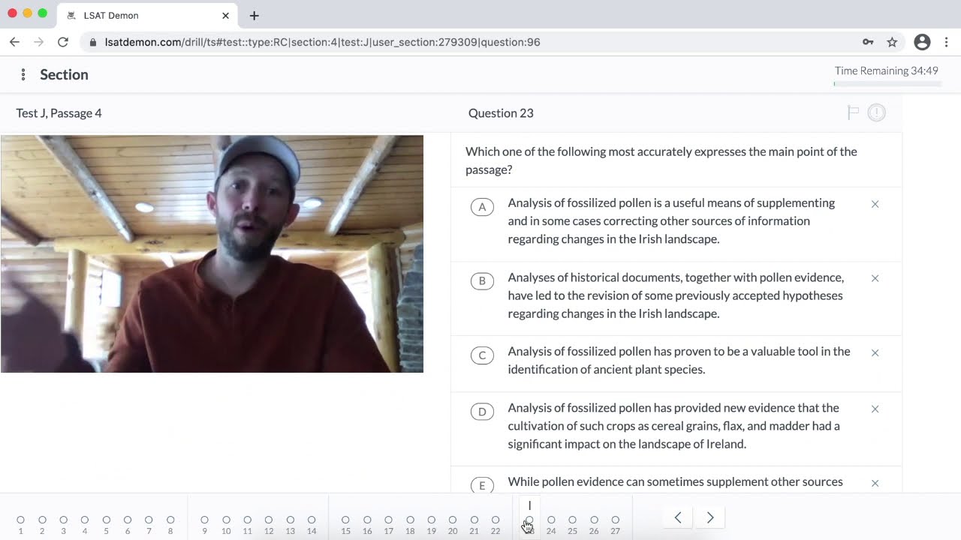This screenshot has height=540, width=961.
Task: Select answer choice C
Action: tap(482, 355)
